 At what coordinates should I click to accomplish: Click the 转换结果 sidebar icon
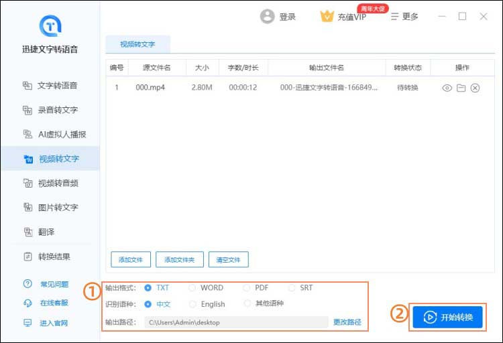point(28,257)
